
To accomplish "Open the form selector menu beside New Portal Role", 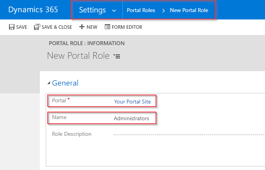I will [x=117, y=56].
